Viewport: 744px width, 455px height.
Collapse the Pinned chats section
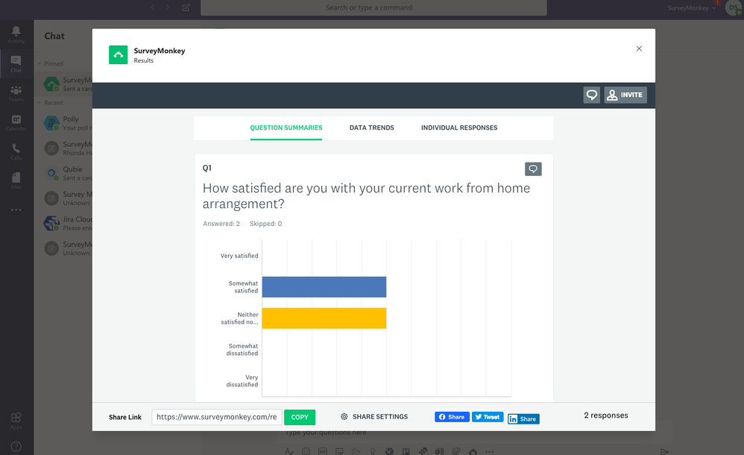pyautogui.click(x=40, y=63)
